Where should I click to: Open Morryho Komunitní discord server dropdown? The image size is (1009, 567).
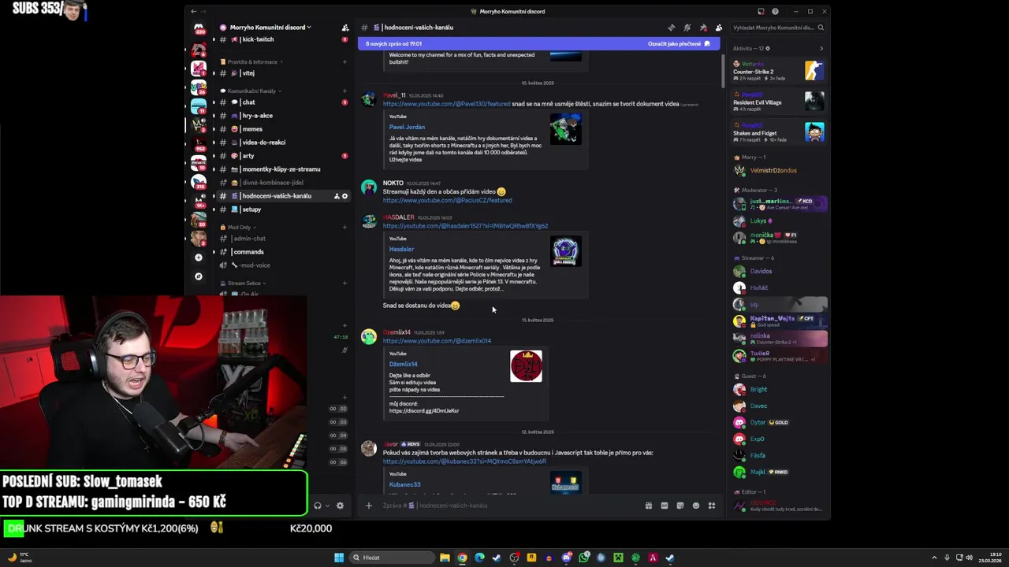pos(270,28)
